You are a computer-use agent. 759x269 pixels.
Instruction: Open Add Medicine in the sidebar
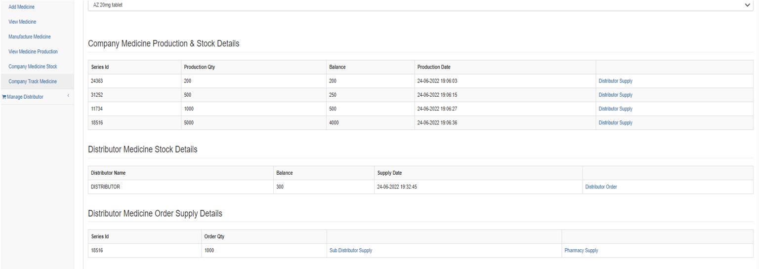pos(22,7)
